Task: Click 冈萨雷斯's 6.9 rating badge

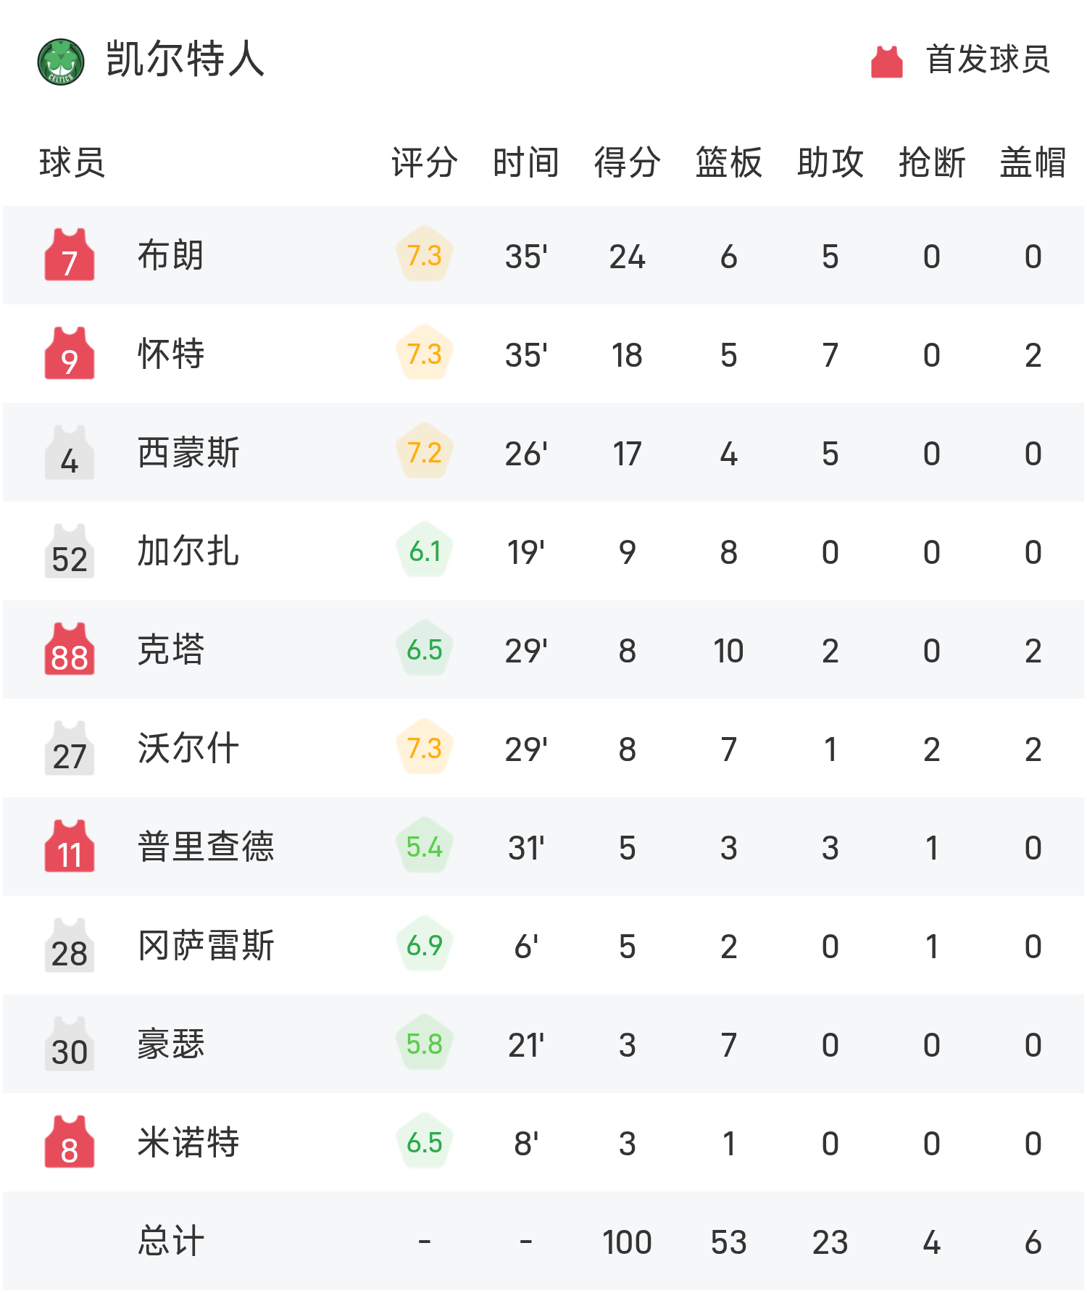Action: (x=425, y=946)
